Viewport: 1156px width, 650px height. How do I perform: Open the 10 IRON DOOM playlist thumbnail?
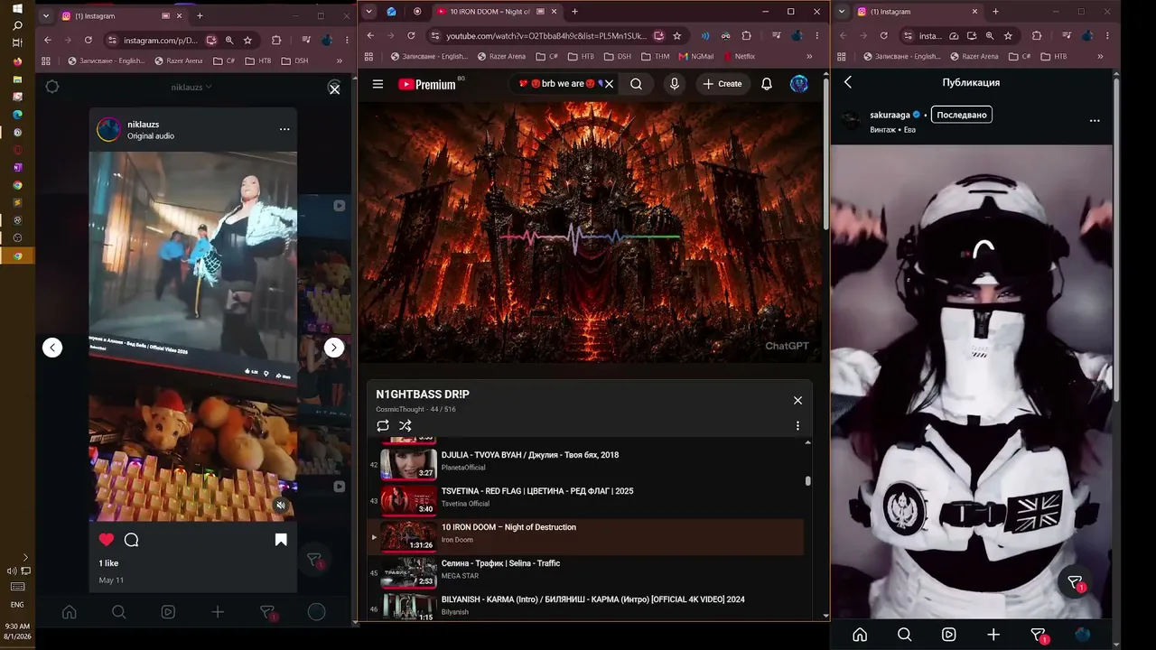(409, 537)
